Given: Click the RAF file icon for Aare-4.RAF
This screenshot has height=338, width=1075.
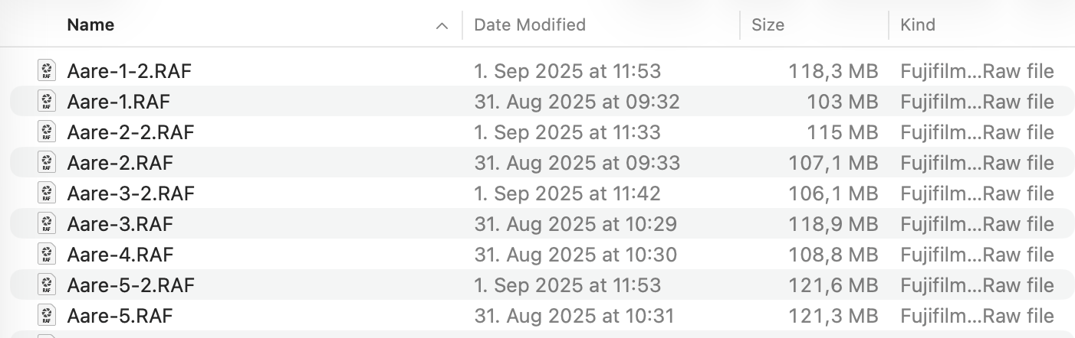Looking at the screenshot, I should point(47,255).
